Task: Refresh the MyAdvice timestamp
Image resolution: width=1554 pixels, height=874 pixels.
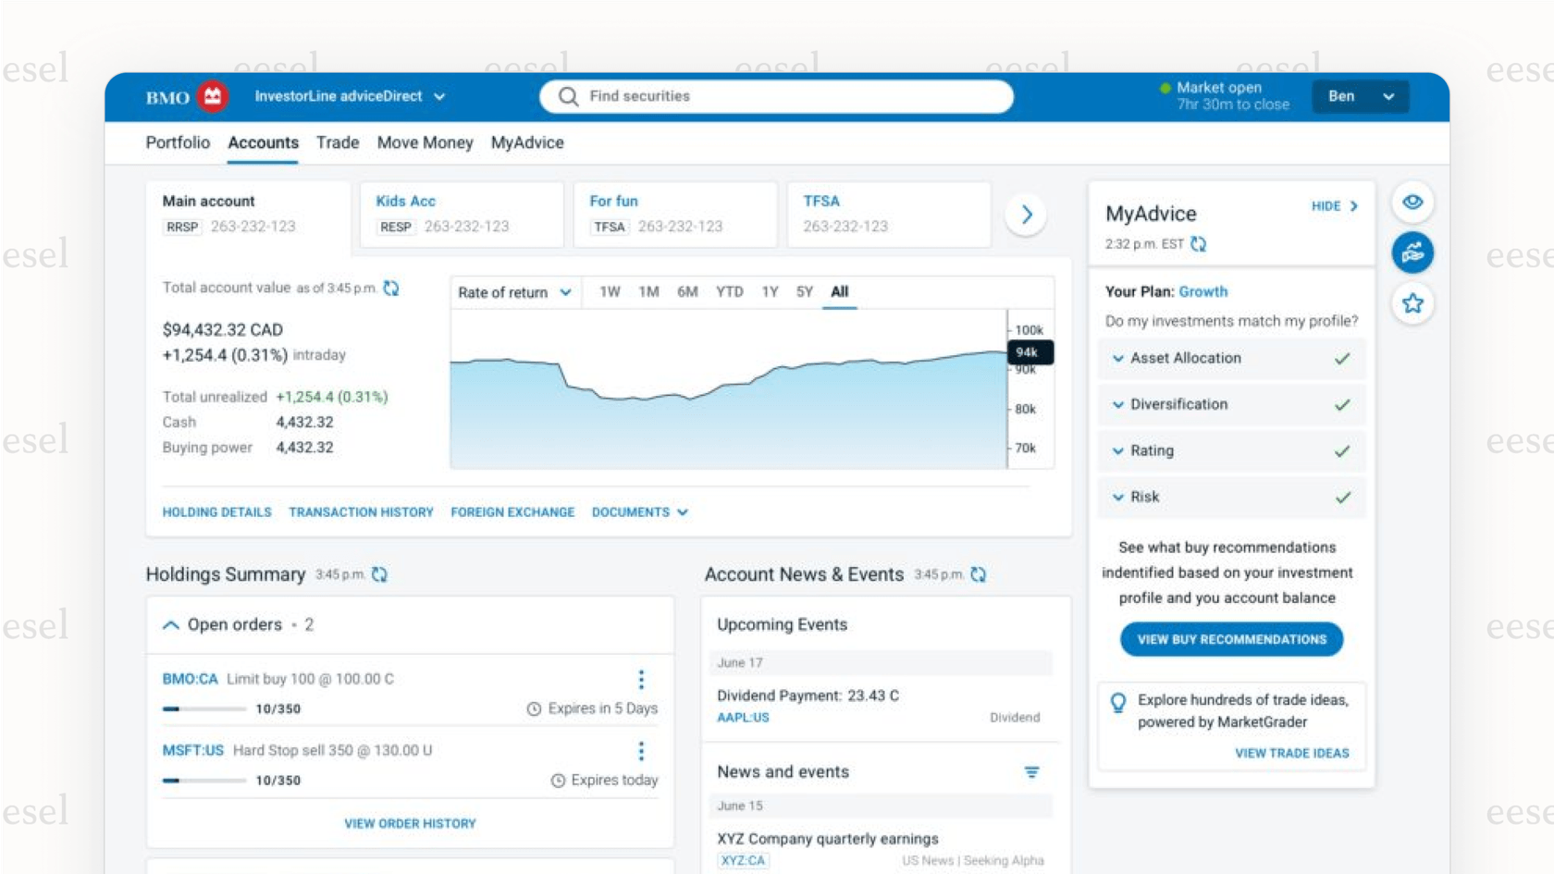Action: click(1198, 244)
